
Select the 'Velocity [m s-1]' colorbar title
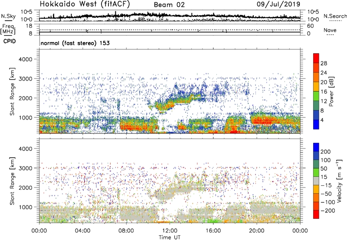pos(339,181)
